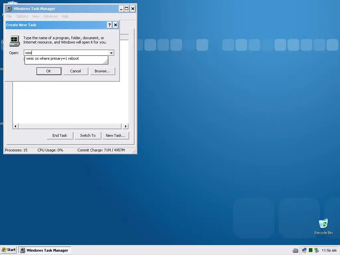Viewport: 340px width, 255px height.
Task: Click the Processes: 15 status entry
Action: point(20,150)
